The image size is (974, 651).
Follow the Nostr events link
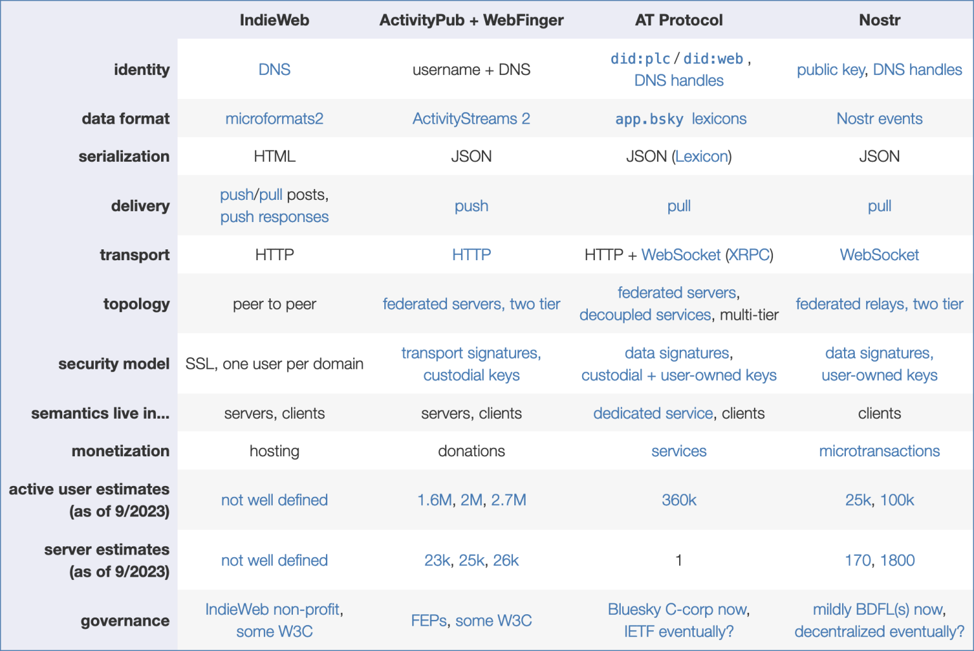click(879, 119)
